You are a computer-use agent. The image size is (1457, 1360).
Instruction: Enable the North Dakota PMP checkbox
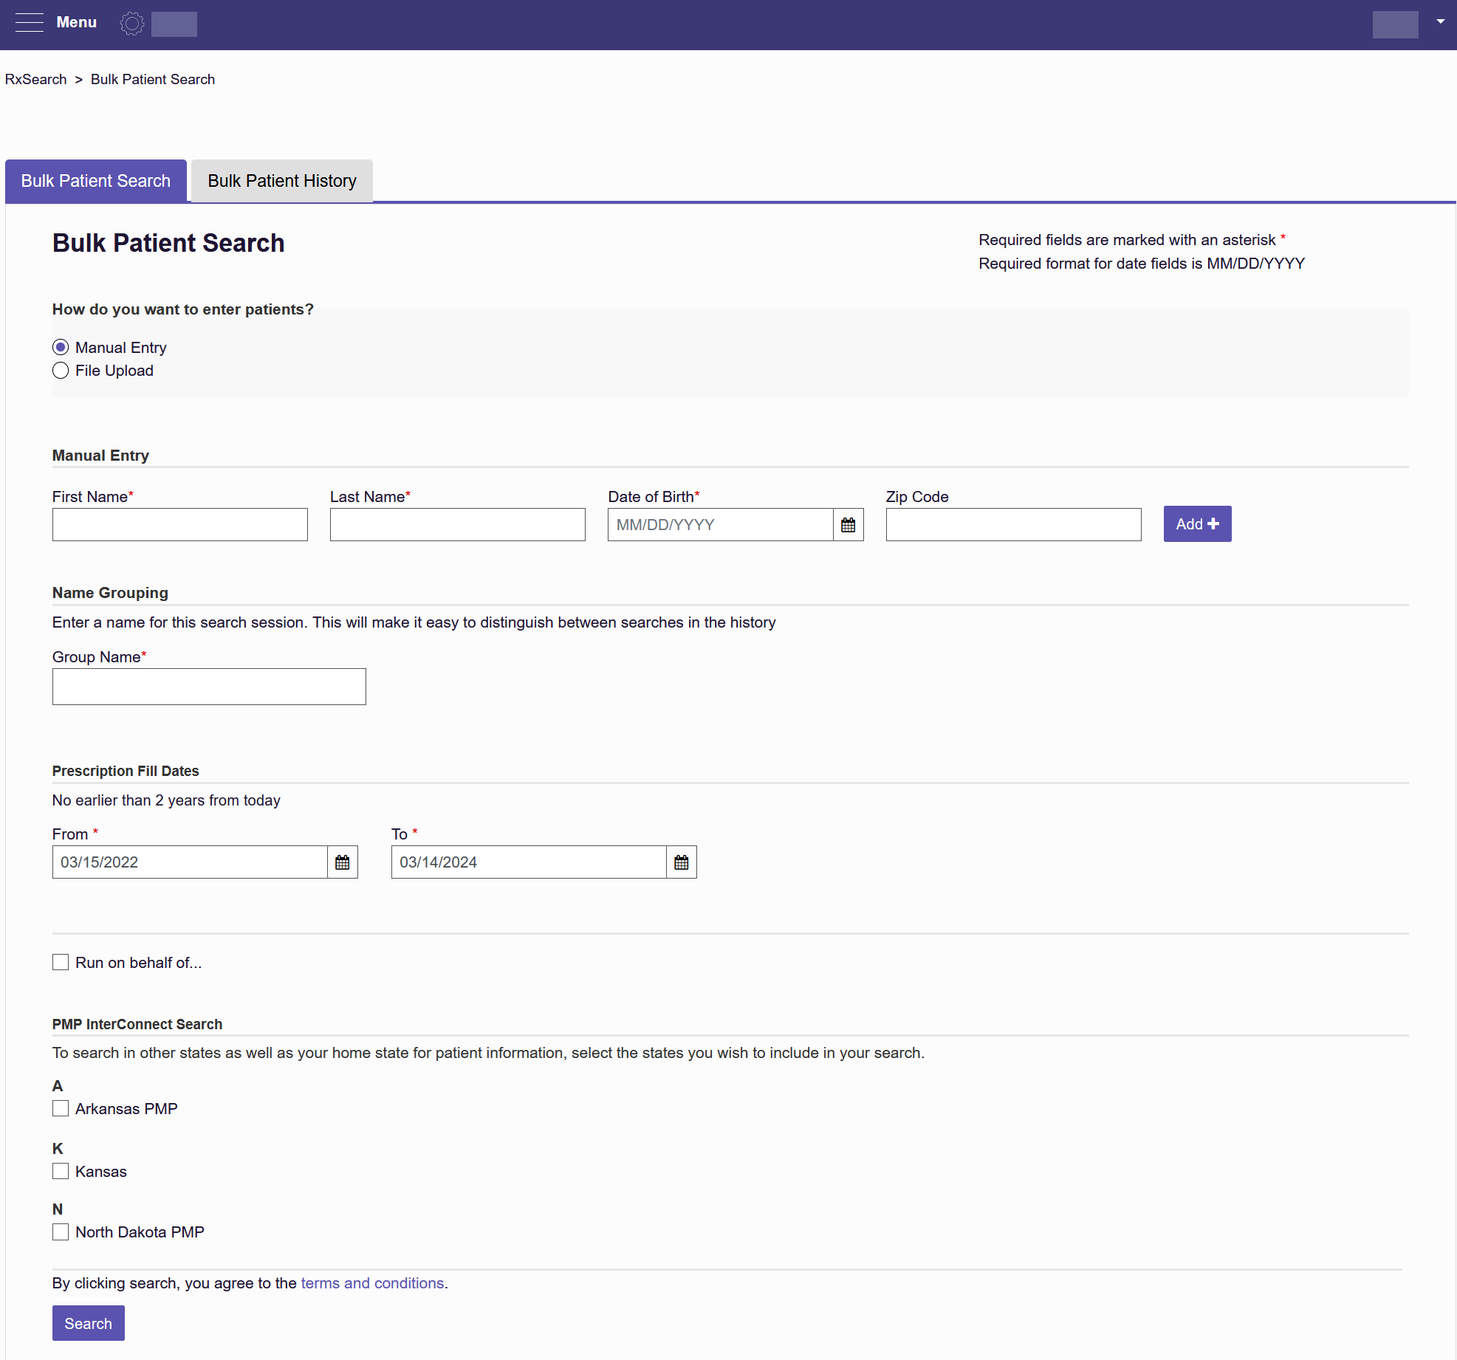coord(61,1232)
